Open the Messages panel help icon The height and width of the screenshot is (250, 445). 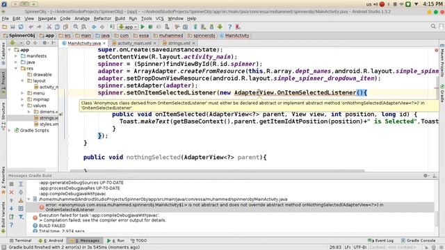[x=11, y=225]
